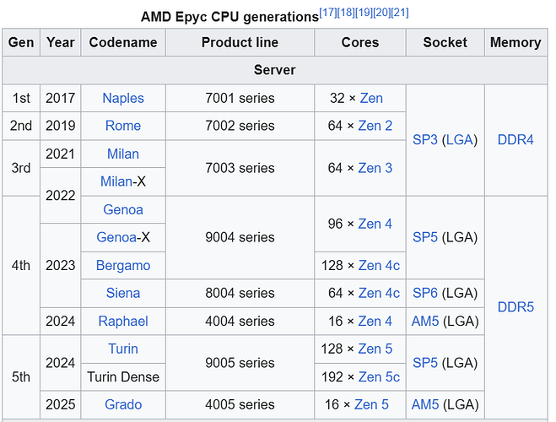This screenshot has height=422, width=556.
Task: Open the Bergamo codename link
Action: pos(123,265)
